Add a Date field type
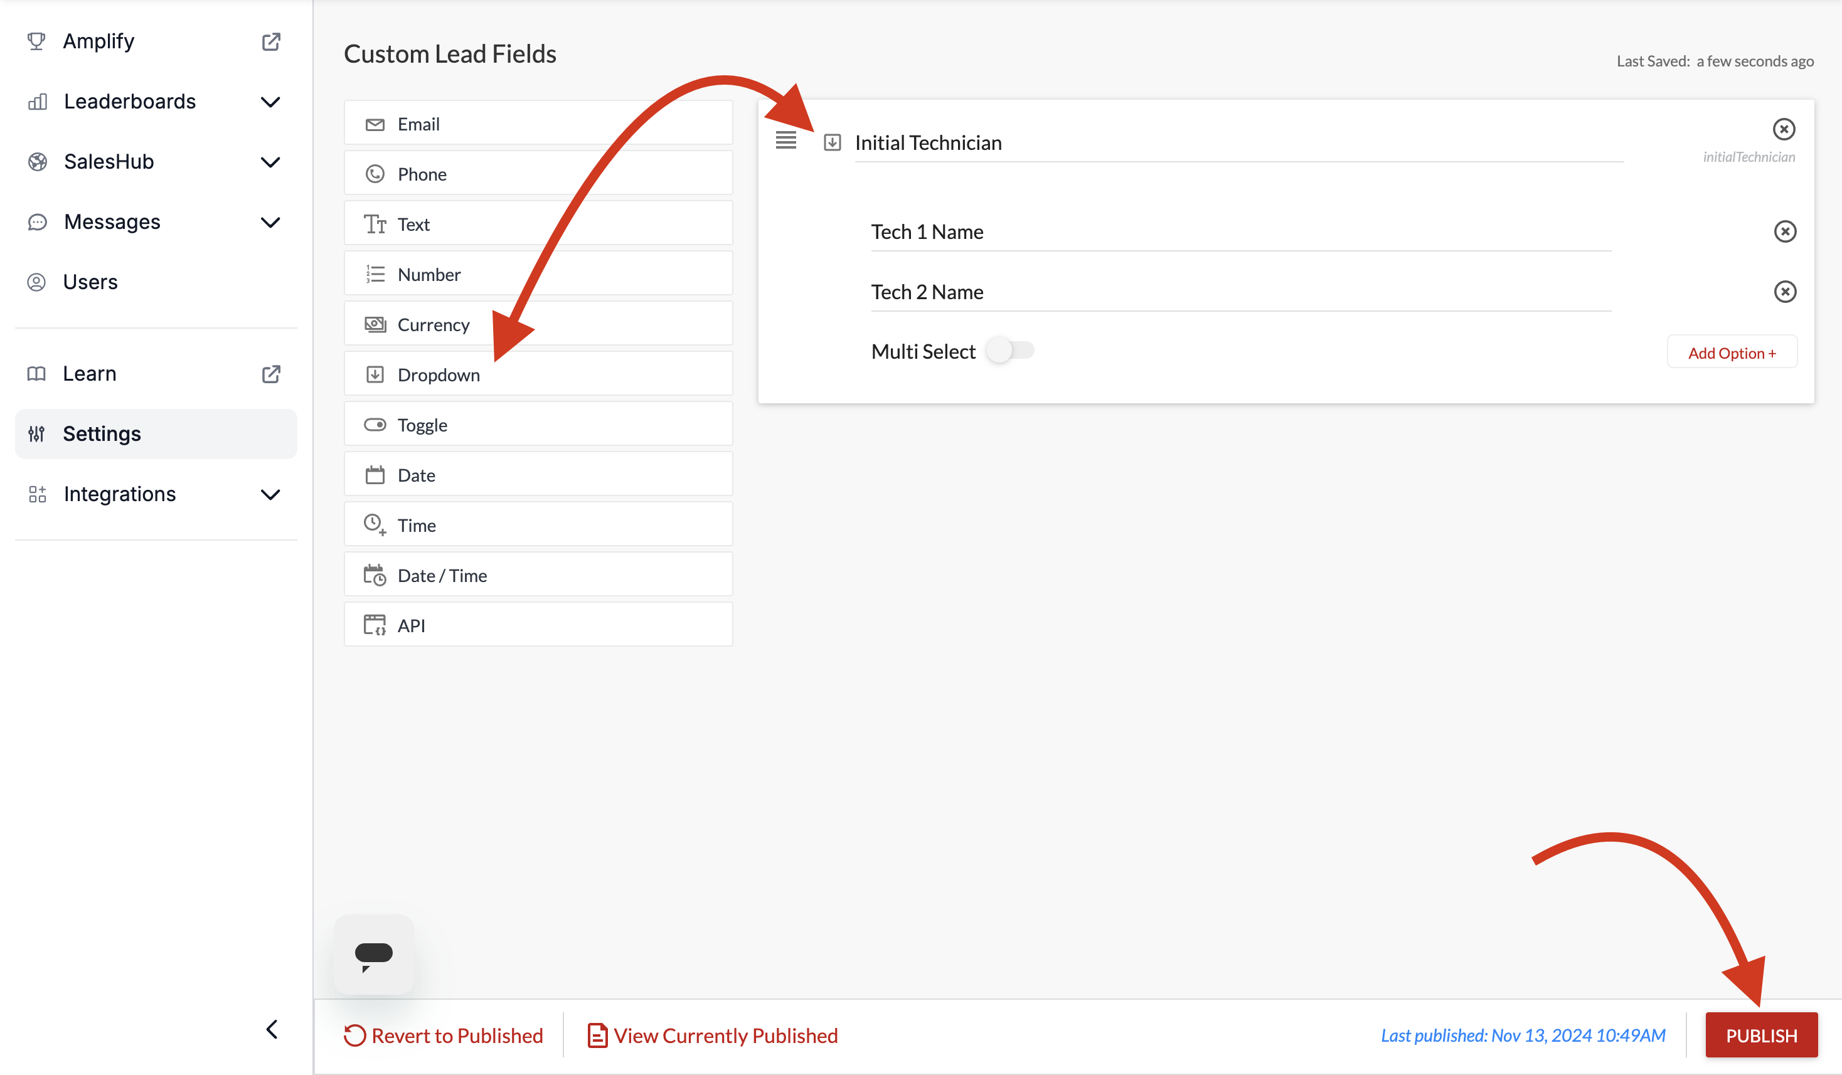This screenshot has height=1075, width=1842. (x=538, y=474)
